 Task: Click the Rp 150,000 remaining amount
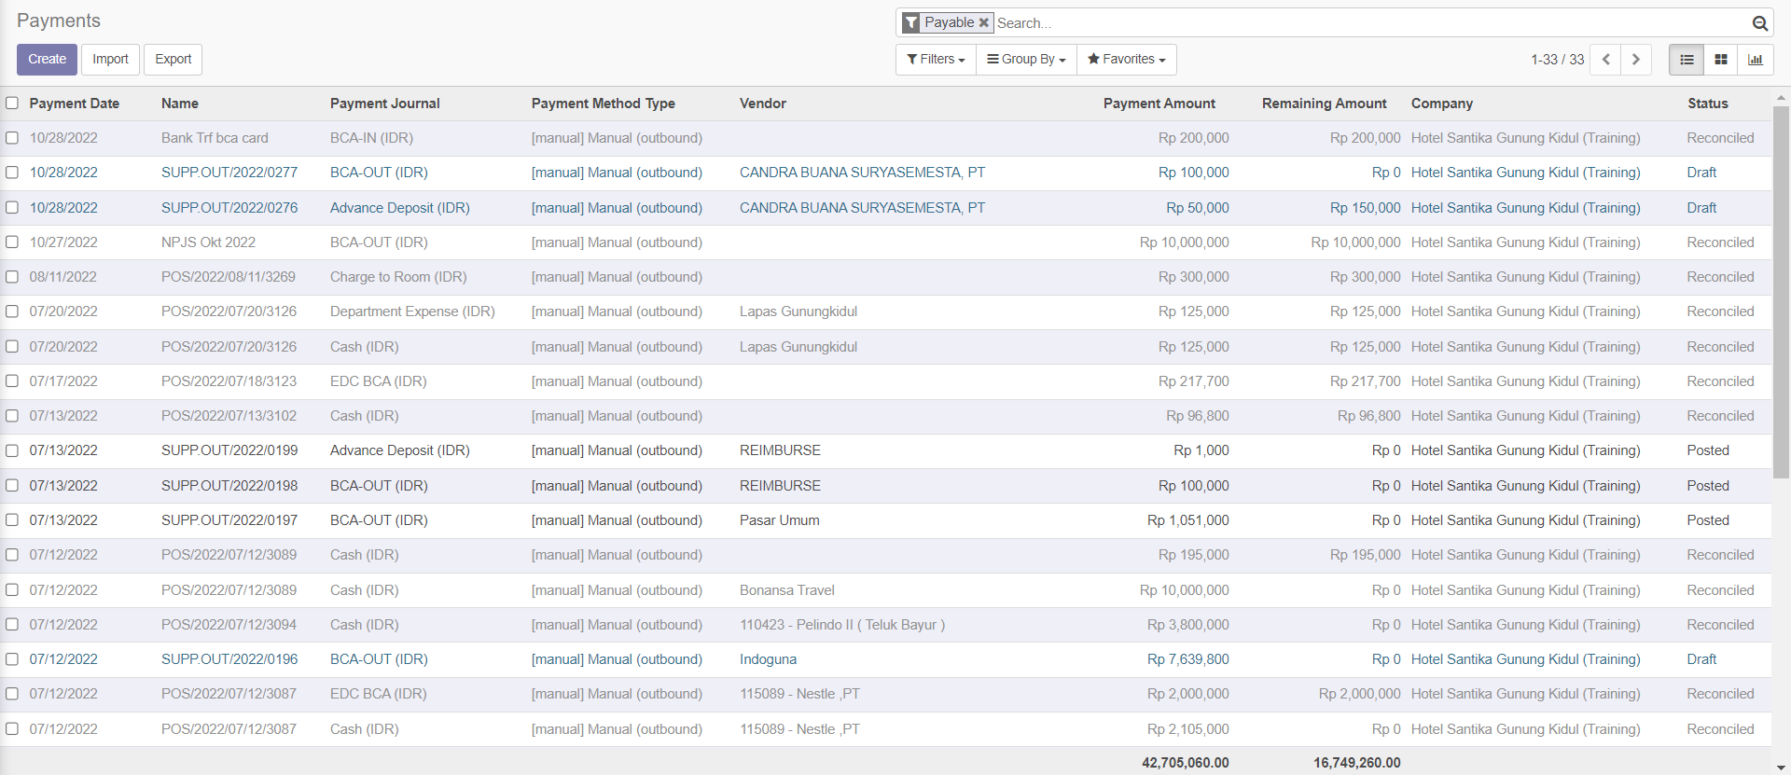click(x=1366, y=208)
